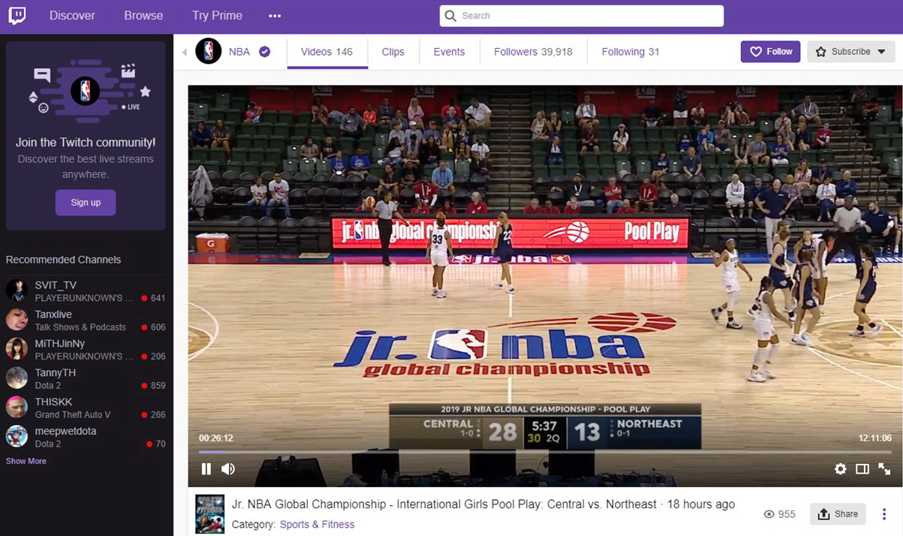Viewport: 903px width, 536px height.
Task: Switch to the Clips tab
Action: pos(393,52)
